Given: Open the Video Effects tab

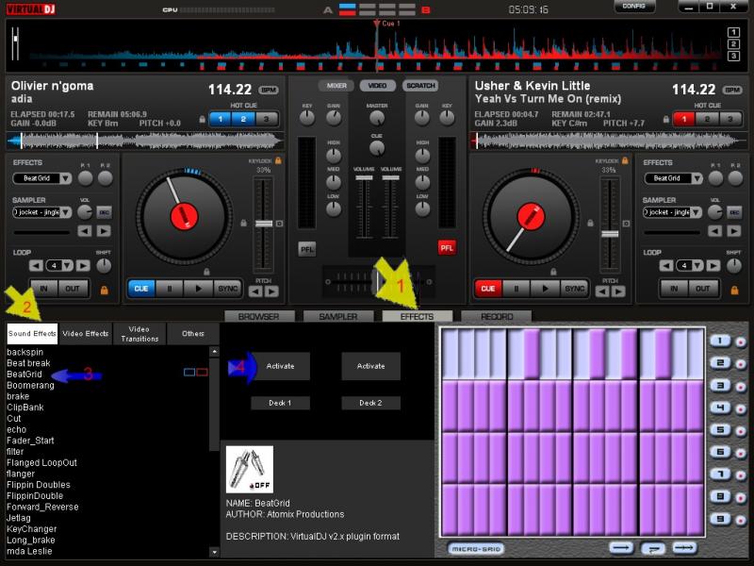Looking at the screenshot, I should coord(85,334).
